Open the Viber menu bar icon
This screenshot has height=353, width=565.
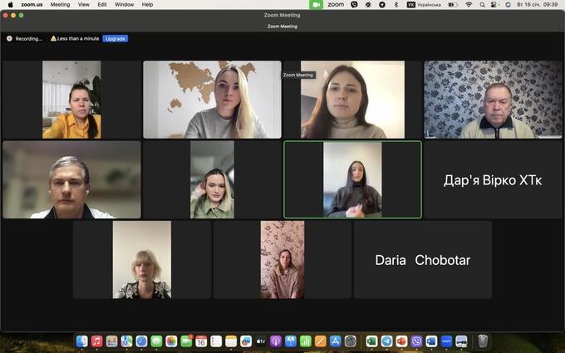coord(354,4)
